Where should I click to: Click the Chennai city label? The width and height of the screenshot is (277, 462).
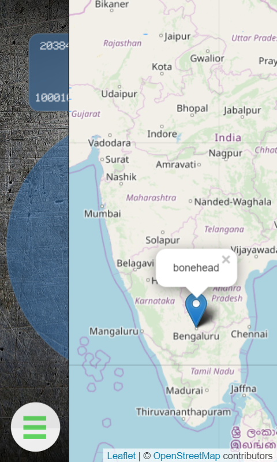[x=249, y=334]
